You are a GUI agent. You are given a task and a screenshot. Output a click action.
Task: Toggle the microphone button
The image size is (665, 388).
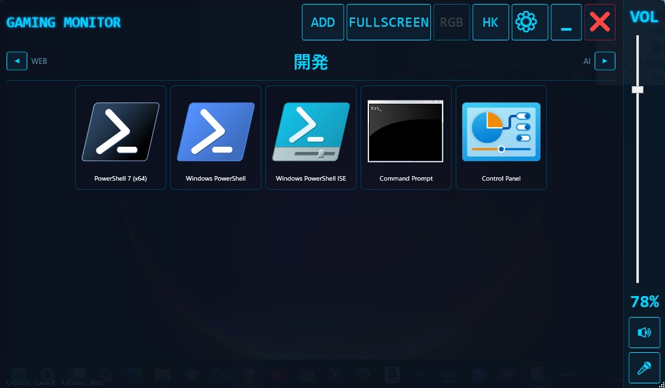click(x=644, y=368)
